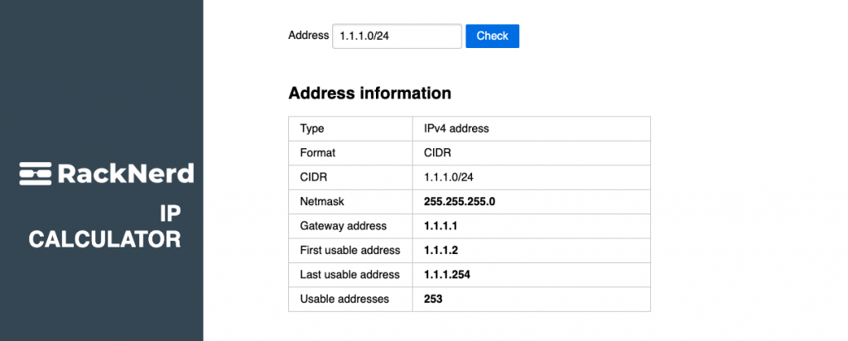Image resolution: width=848 pixels, height=341 pixels.
Task: Click the Usable addresses row label
Action: tap(344, 299)
